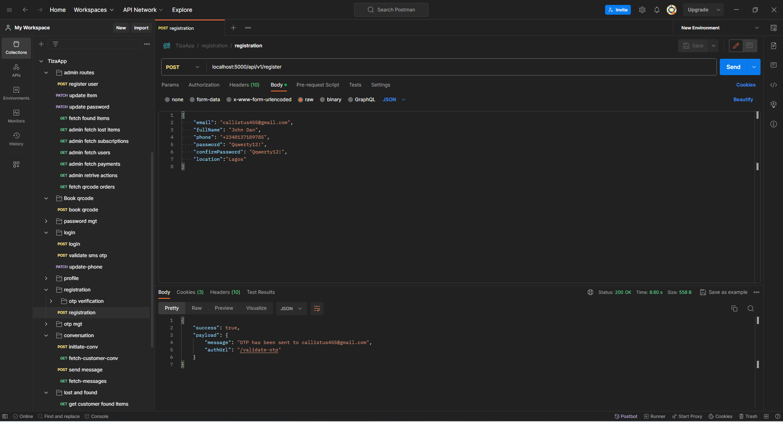
Task: Select the 'none' body type radio
Action: point(167,100)
